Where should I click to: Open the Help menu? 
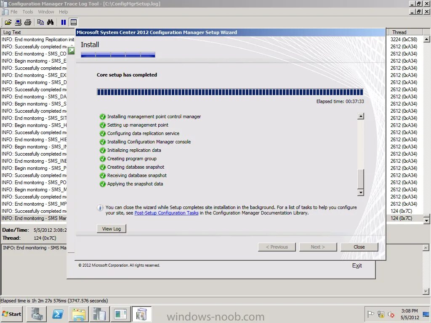point(63,12)
